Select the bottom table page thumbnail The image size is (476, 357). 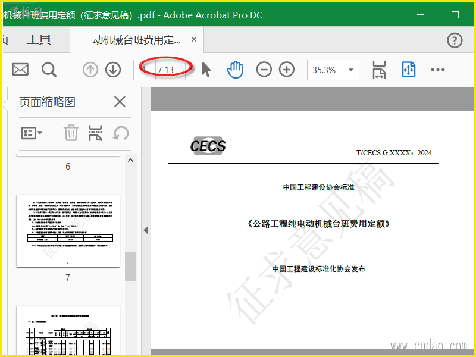pyautogui.click(x=68, y=330)
